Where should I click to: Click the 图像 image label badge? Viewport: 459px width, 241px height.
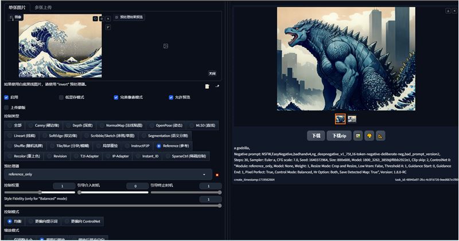click(15, 17)
